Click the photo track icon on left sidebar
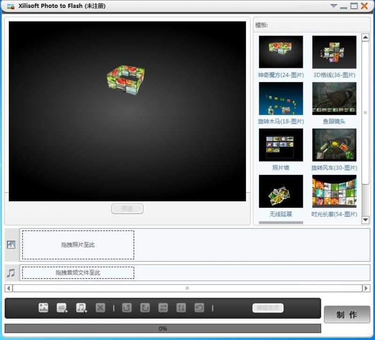375x340 pixels. [x=10, y=244]
